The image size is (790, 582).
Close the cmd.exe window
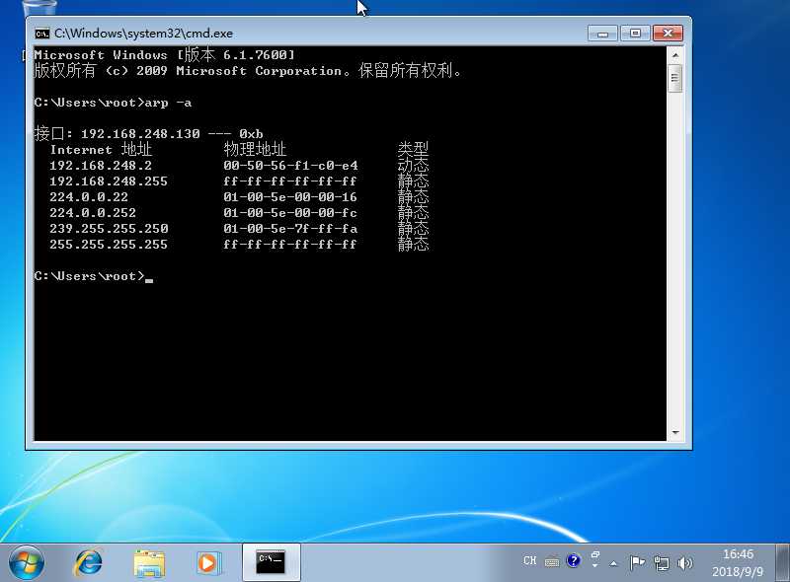(x=669, y=34)
